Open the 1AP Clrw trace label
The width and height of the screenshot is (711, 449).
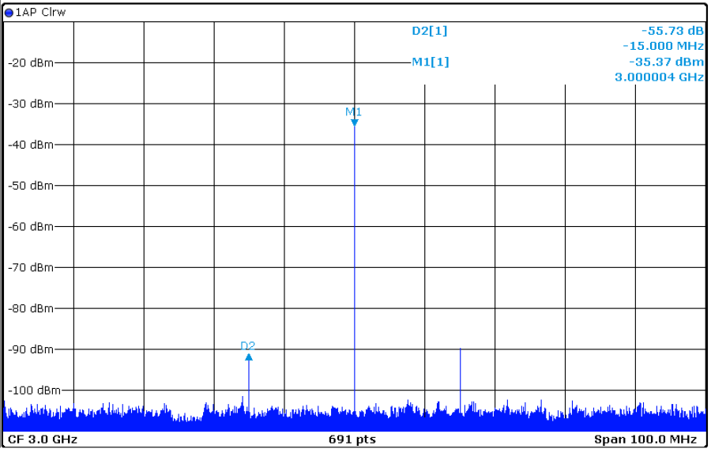click(x=41, y=12)
